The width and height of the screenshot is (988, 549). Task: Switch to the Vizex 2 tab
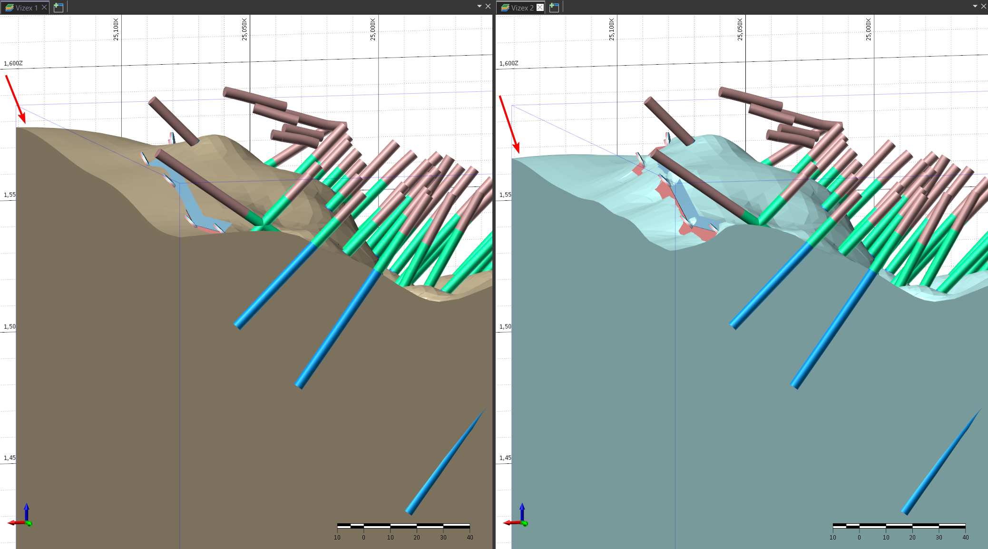coord(522,8)
